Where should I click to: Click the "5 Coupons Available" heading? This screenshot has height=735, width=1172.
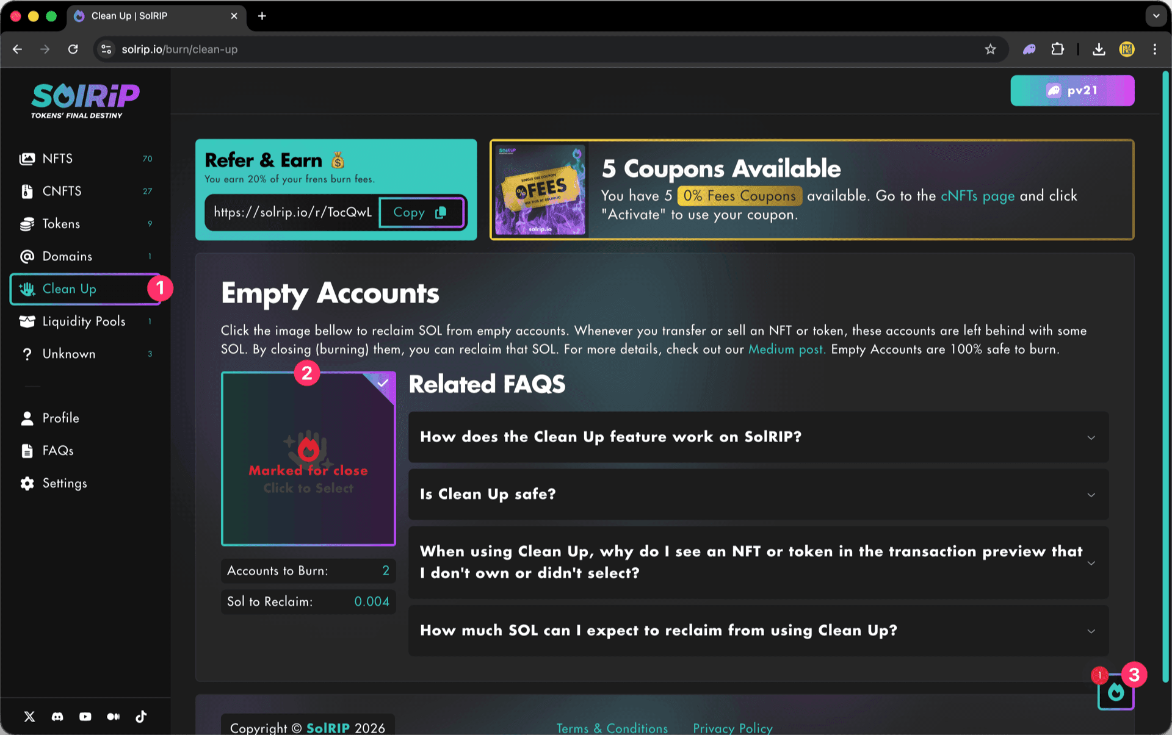coord(722,168)
